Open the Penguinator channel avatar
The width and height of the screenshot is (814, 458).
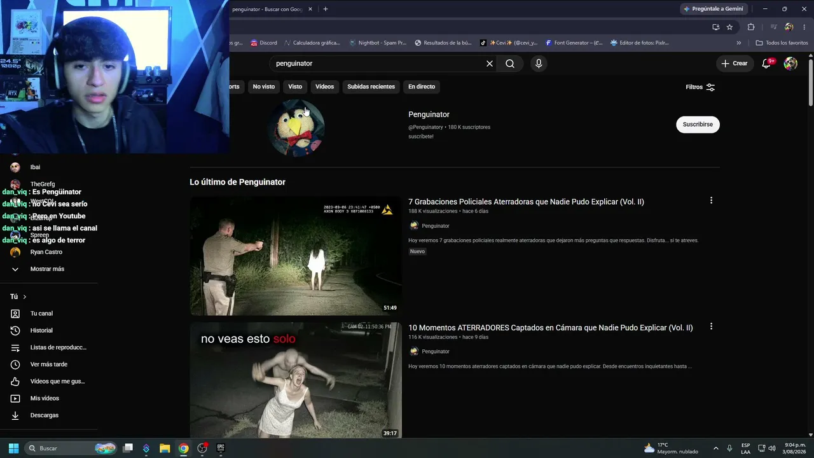[x=296, y=127]
